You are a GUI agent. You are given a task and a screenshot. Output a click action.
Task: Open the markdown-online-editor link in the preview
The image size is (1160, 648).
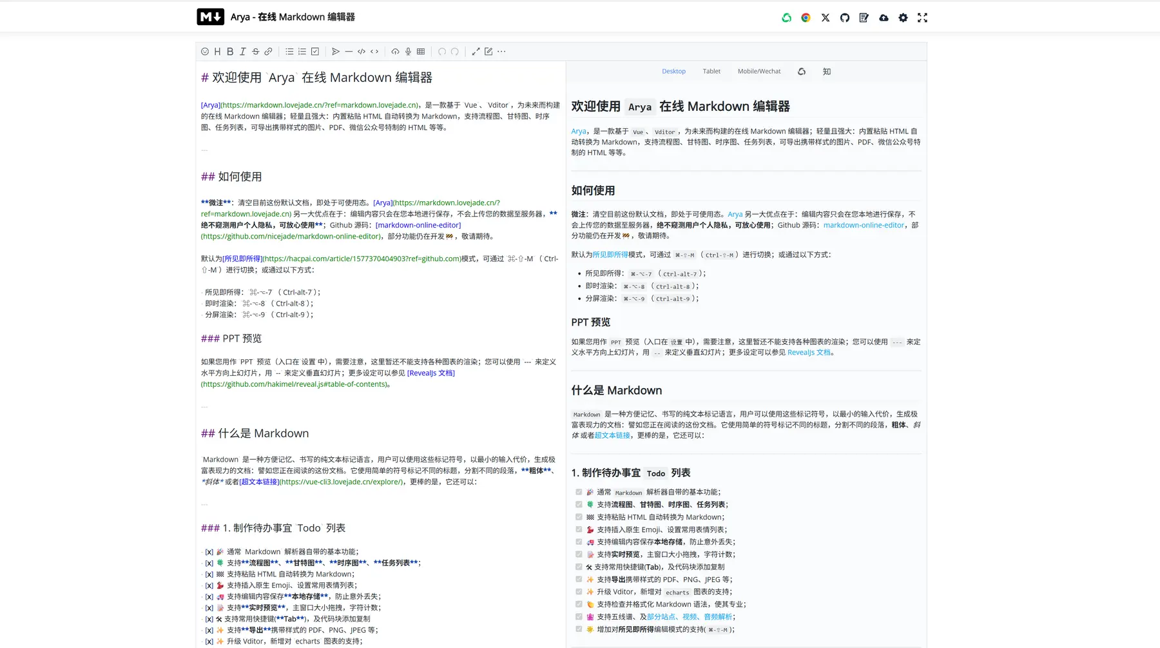coord(864,225)
